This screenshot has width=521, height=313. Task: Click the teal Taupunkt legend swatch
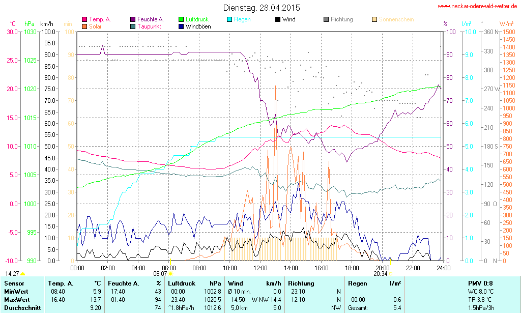point(134,26)
